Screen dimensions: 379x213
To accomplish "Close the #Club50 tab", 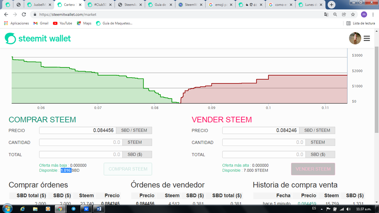I will pyautogui.click(x=110, y=5).
